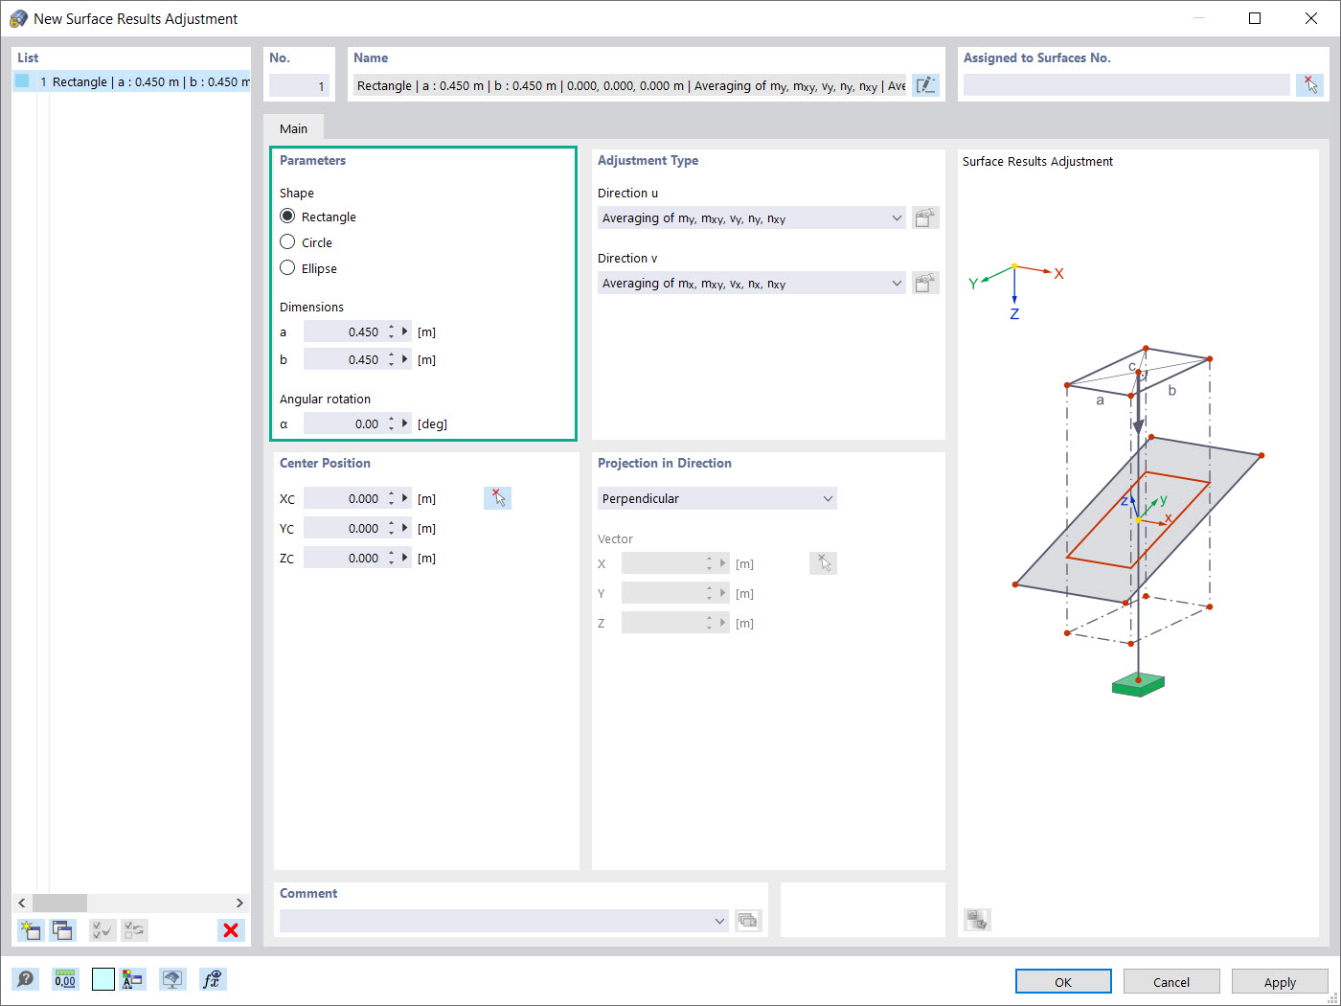This screenshot has height=1006, width=1341.
Task: Click the view display icon in bottom toolbar
Action: [172, 979]
